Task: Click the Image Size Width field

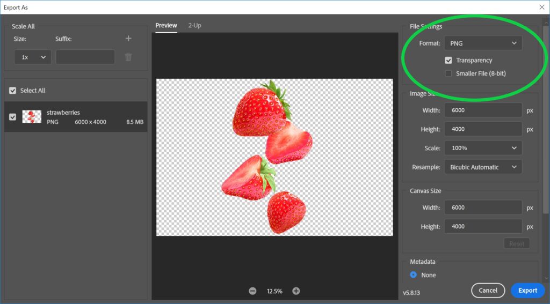Action: pyautogui.click(x=483, y=110)
